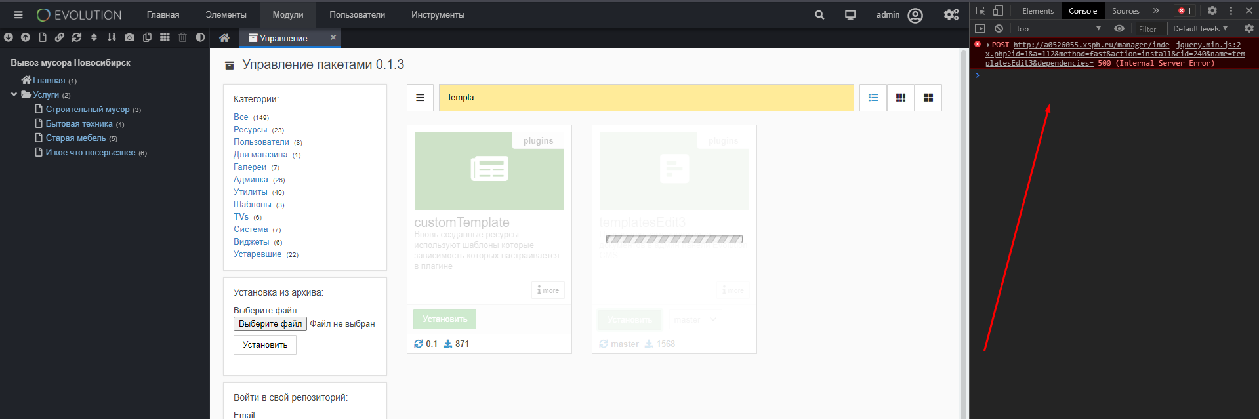This screenshot has width=1259, height=419.
Task: Switch to large grid view layout
Action: point(928,98)
